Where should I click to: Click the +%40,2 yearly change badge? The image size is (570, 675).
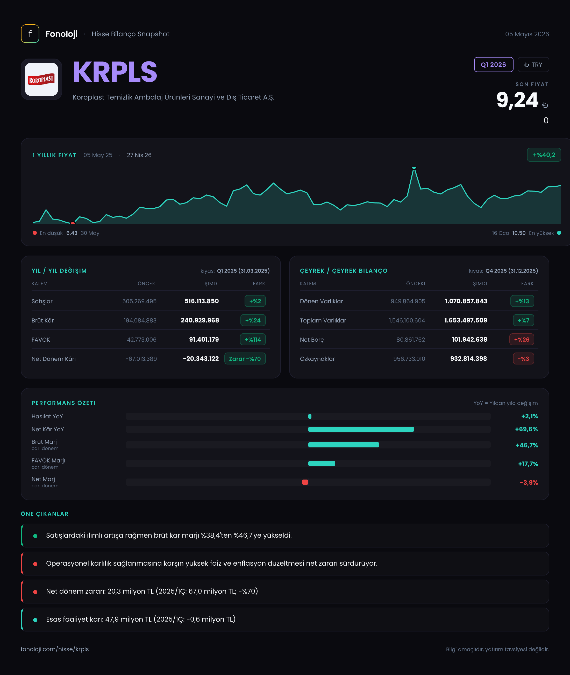pyautogui.click(x=544, y=155)
